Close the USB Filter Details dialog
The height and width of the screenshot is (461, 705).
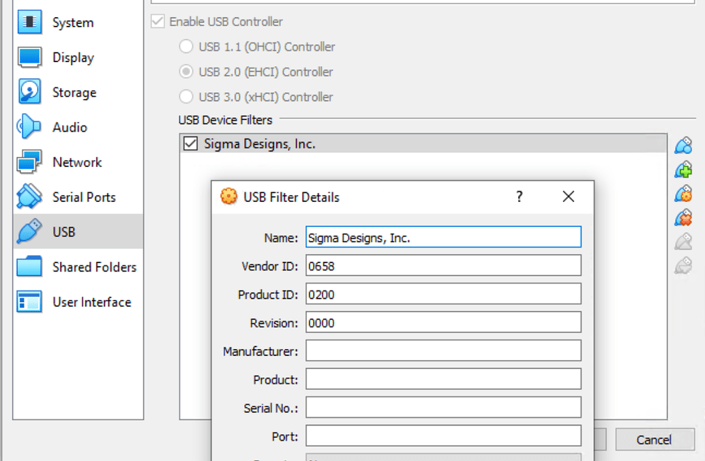(568, 197)
